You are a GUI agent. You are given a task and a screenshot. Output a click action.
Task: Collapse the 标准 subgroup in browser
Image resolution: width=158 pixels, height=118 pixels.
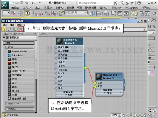20,47
